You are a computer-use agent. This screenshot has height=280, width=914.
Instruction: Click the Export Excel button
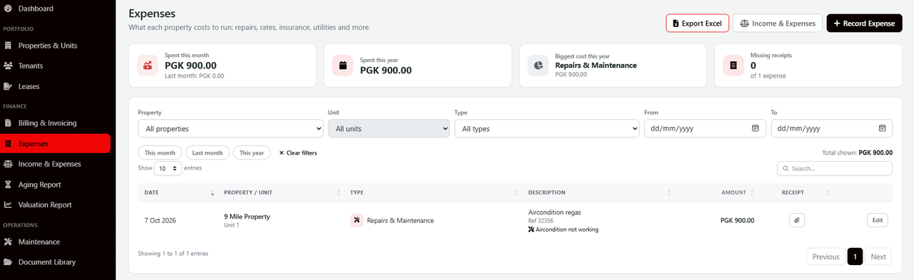click(x=697, y=23)
